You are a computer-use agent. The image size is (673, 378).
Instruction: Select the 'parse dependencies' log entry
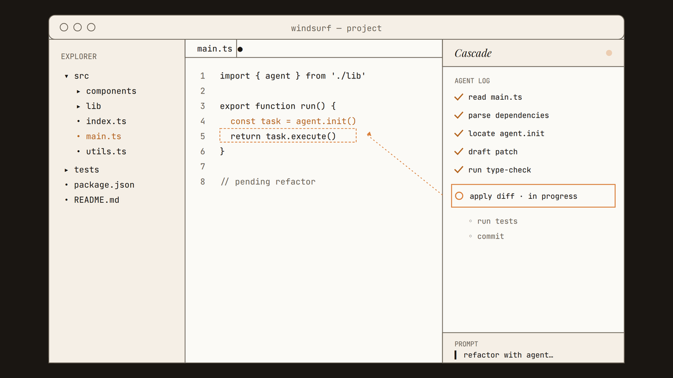(509, 115)
